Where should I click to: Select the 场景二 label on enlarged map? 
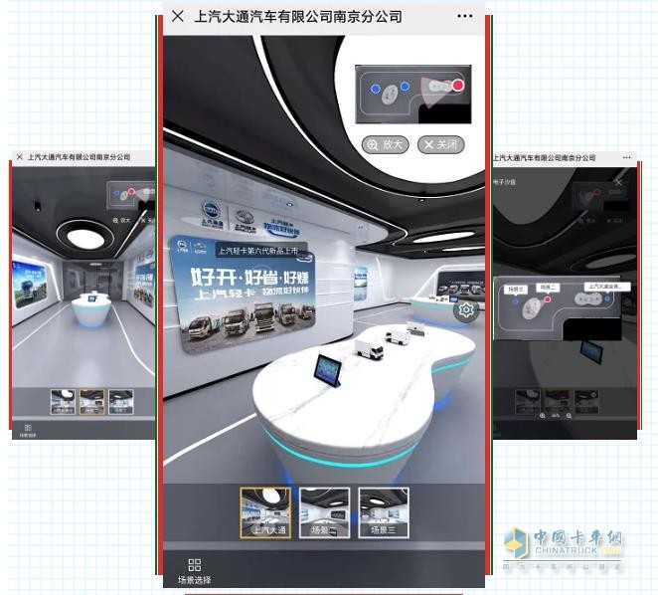[548, 288]
